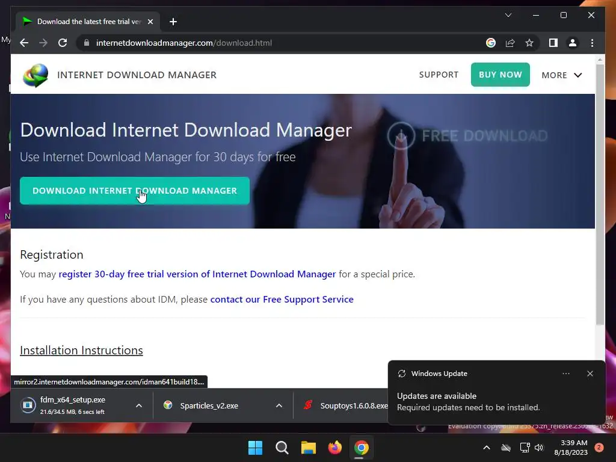Screen dimensions: 616x462
Task: Share this page icon
Action: [510, 43]
